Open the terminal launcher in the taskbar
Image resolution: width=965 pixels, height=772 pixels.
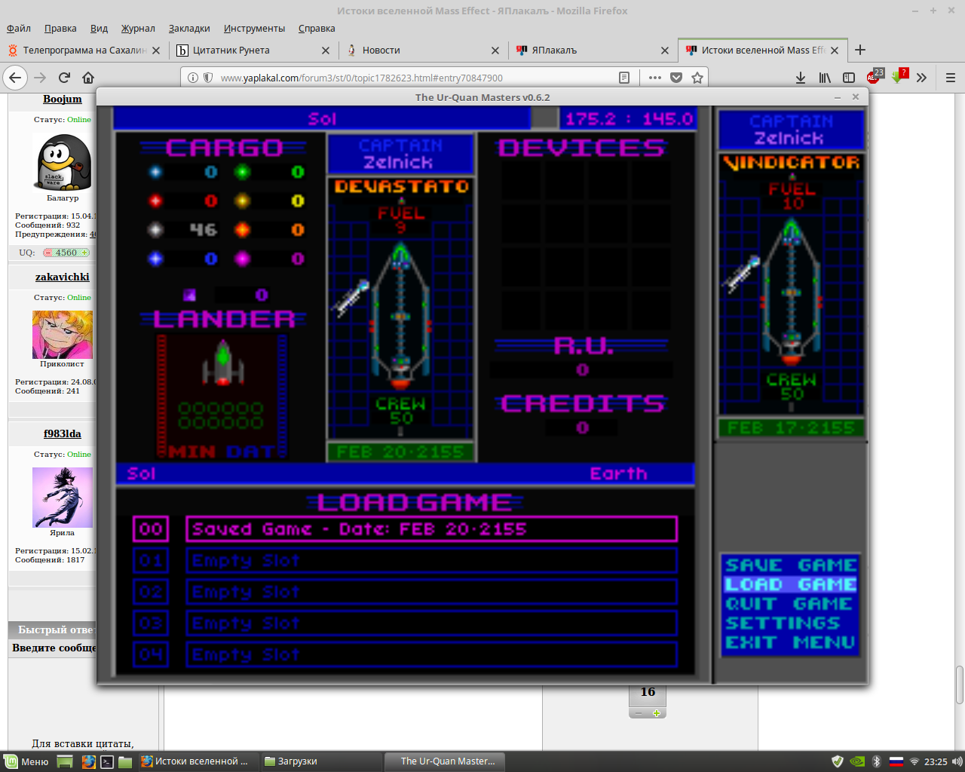(x=107, y=761)
